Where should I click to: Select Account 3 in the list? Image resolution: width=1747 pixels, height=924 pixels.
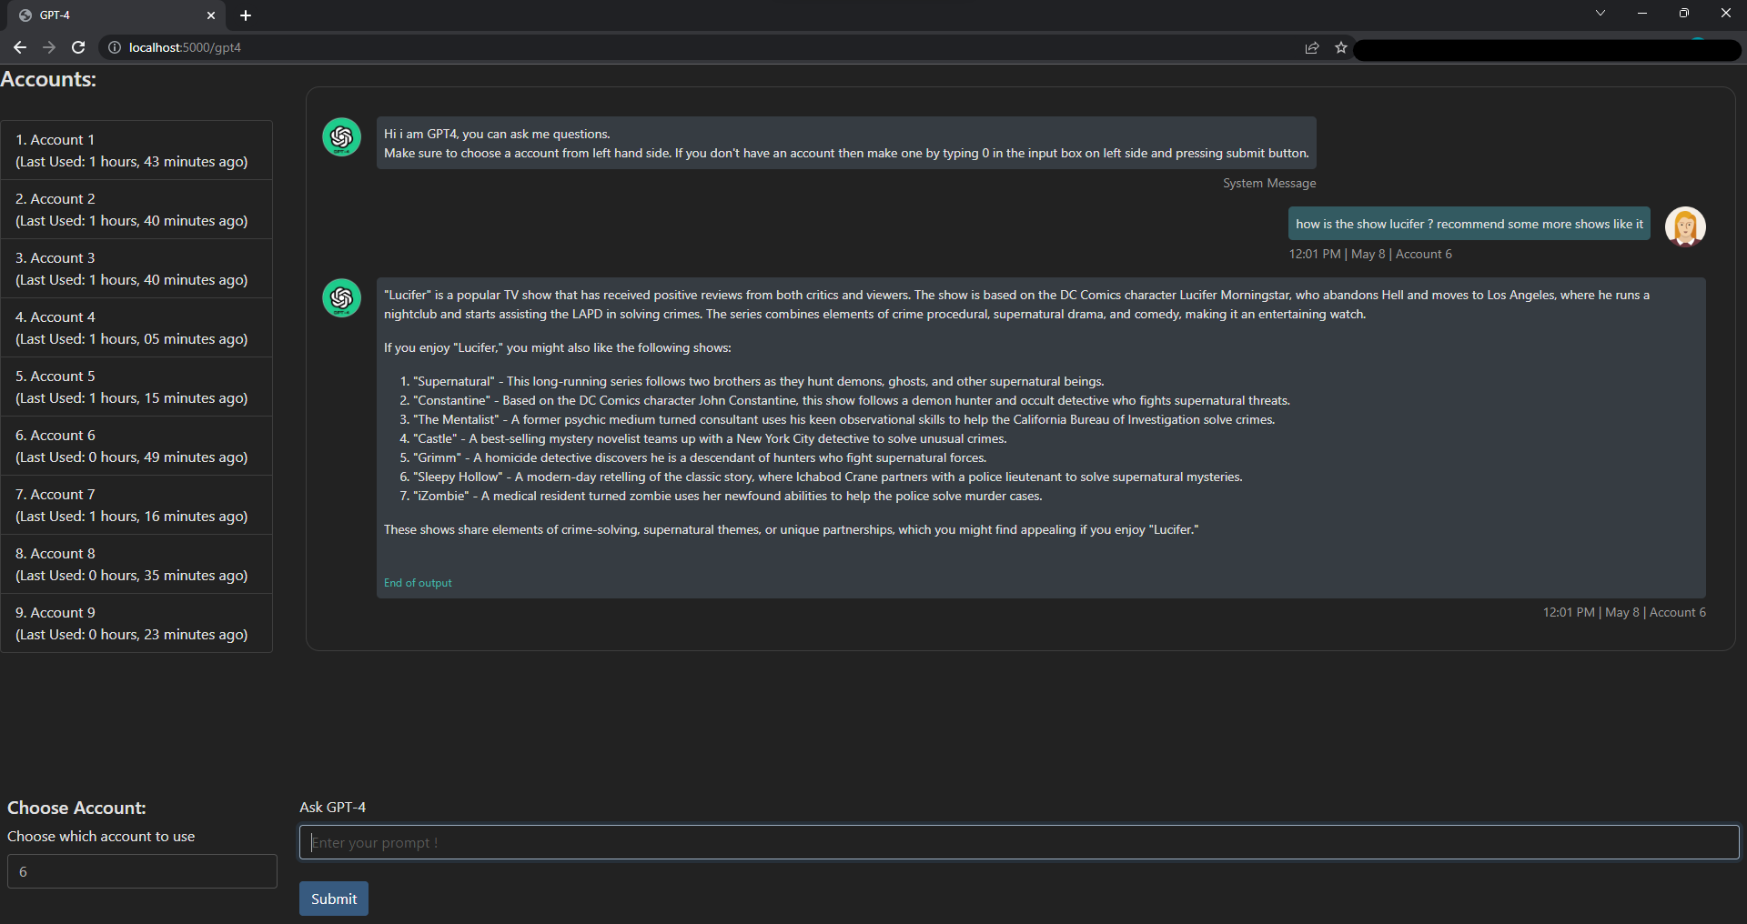(136, 268)
